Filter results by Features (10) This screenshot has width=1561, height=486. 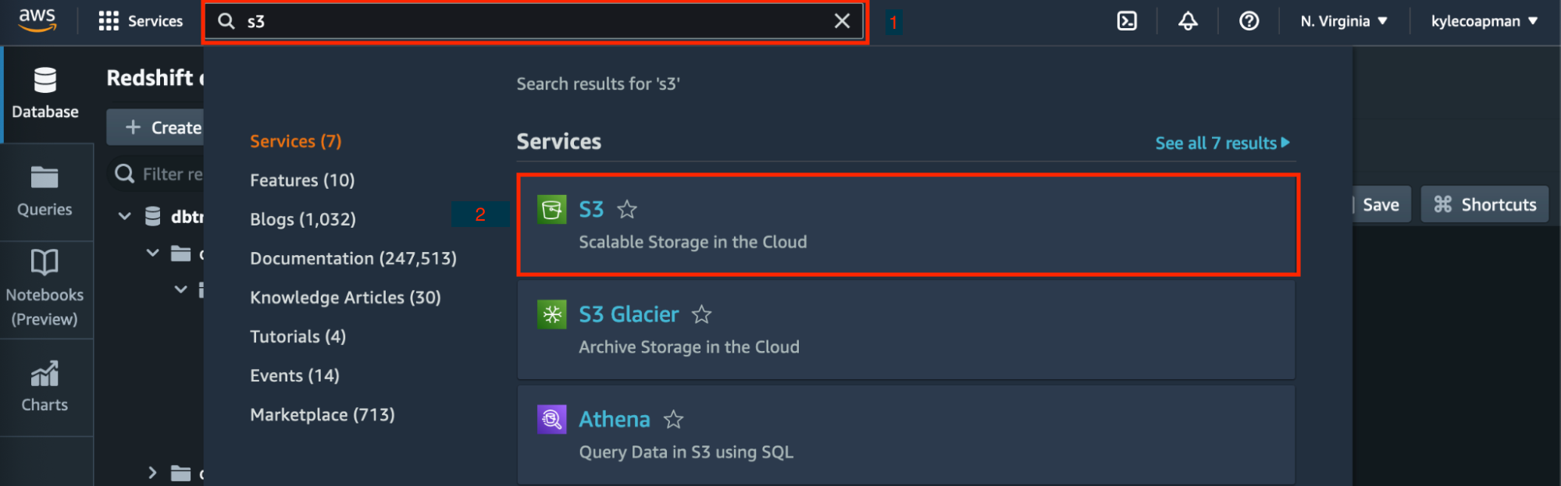302,180
